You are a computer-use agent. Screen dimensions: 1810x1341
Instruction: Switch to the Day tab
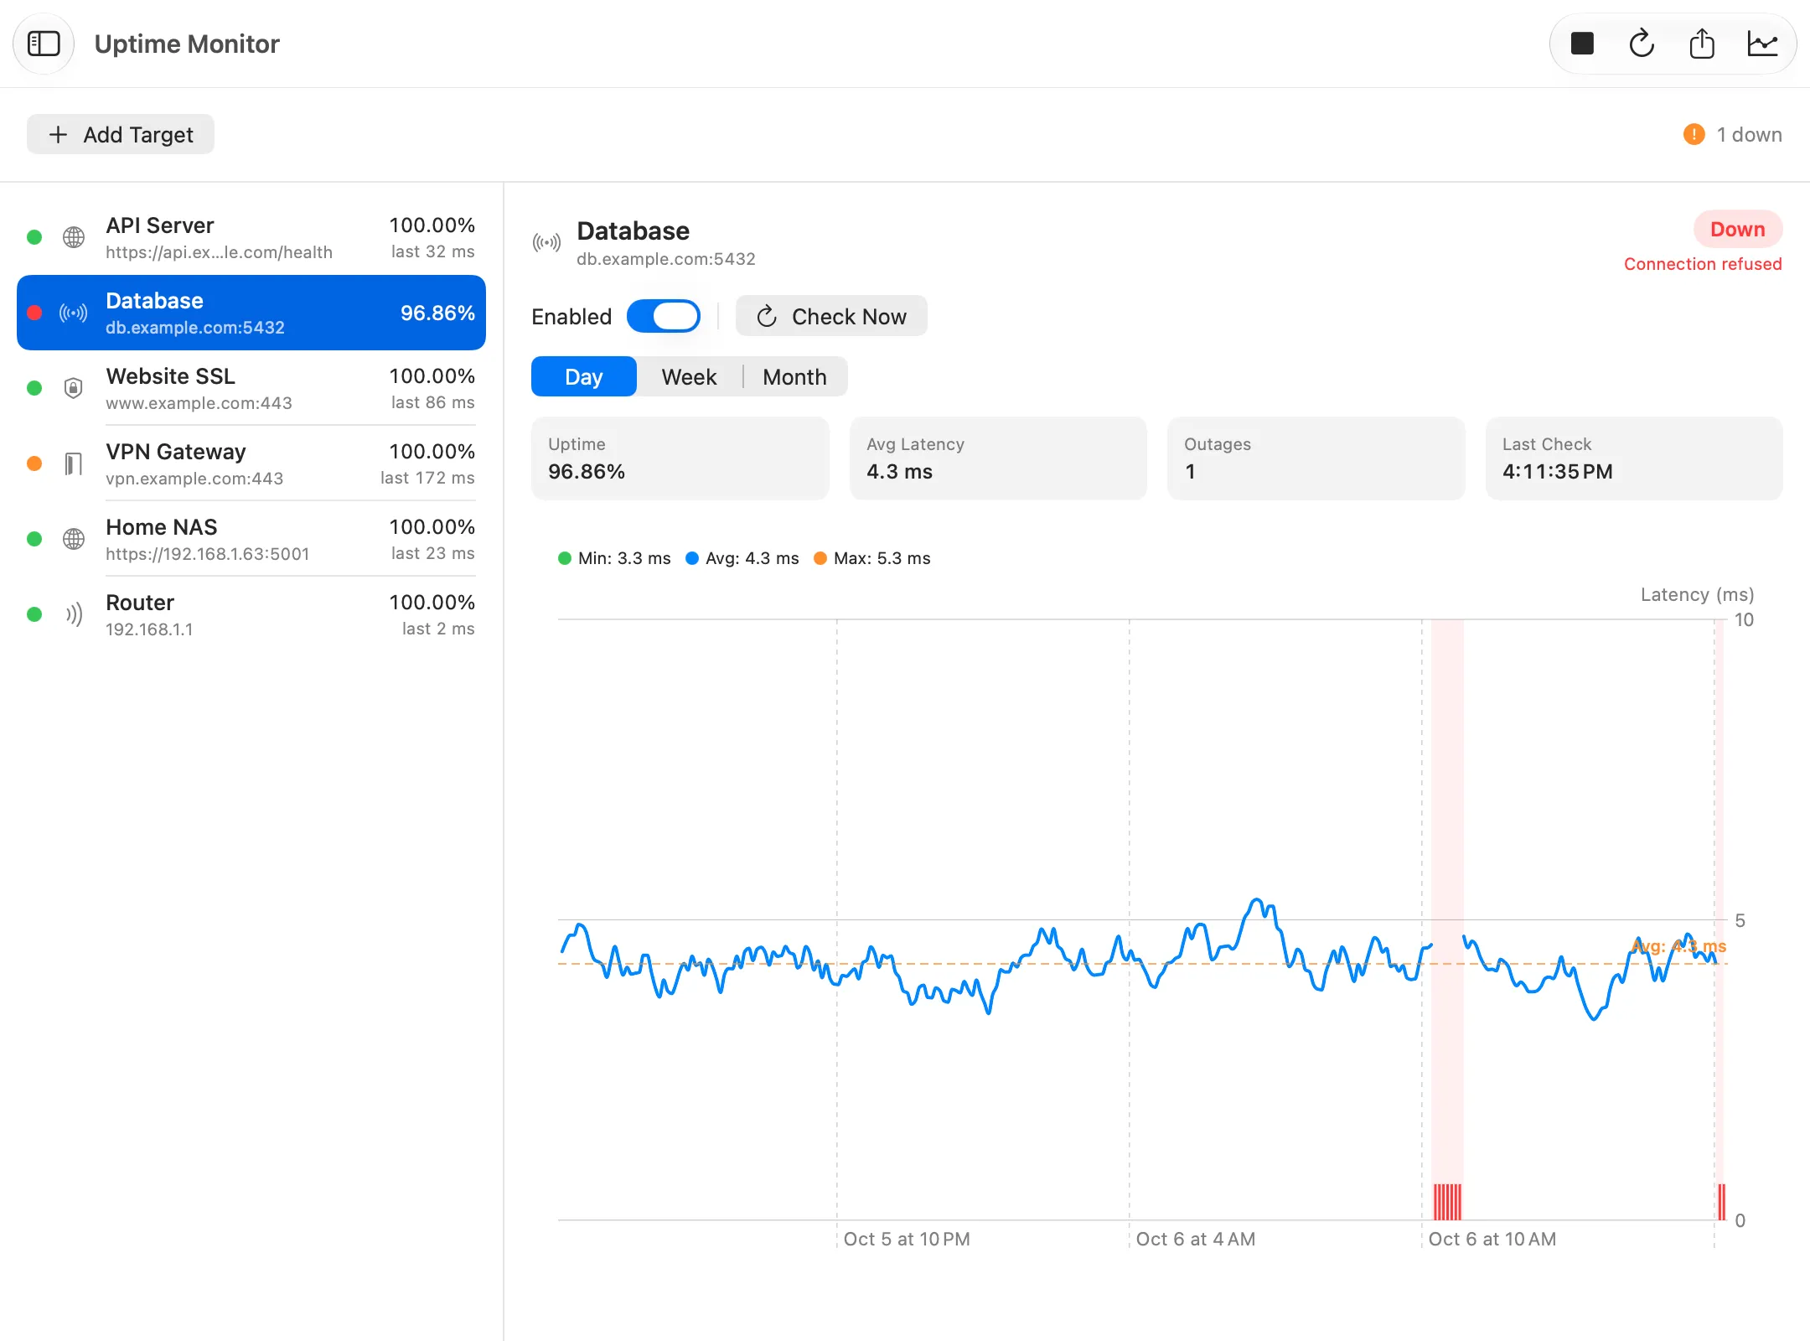pos(584,376)
